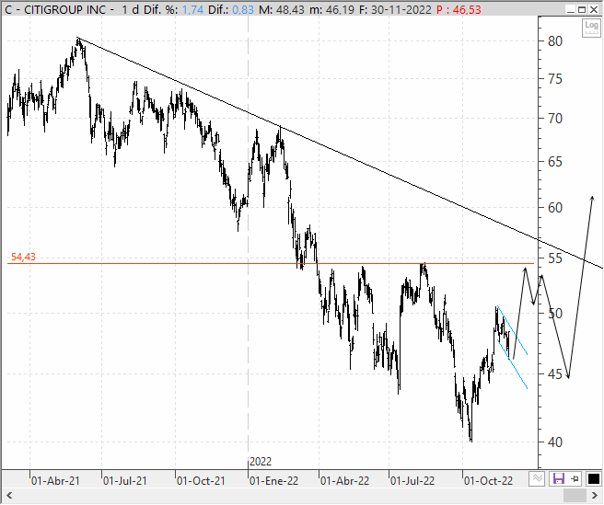Viewport: 604px width, 505px height.
Task: Toggle the Log scale button
Action: [591, 28]
